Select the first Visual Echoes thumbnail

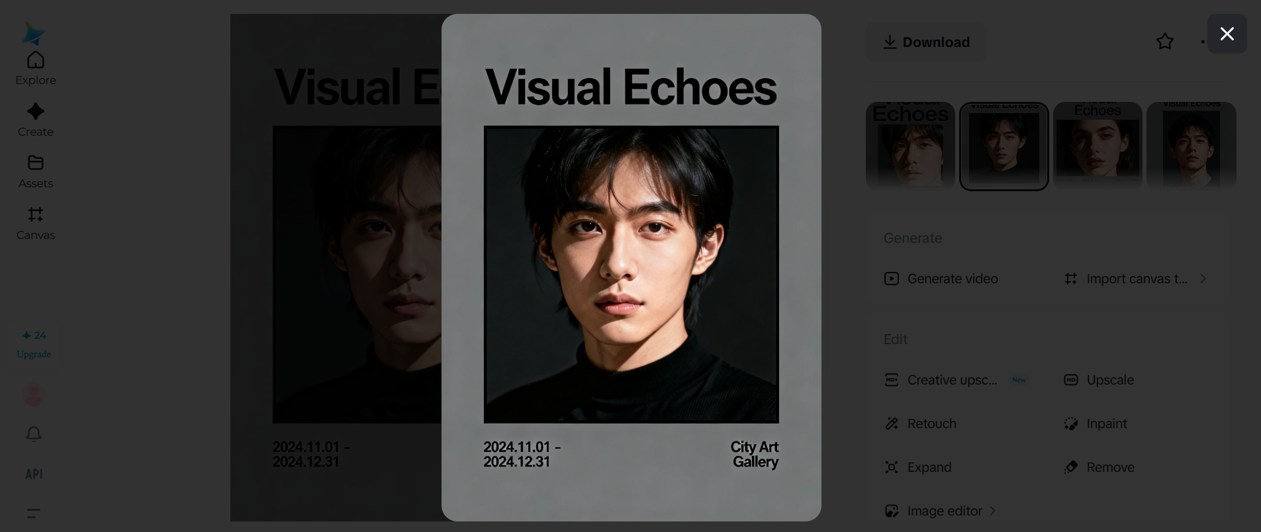click(x=910, y=146)
